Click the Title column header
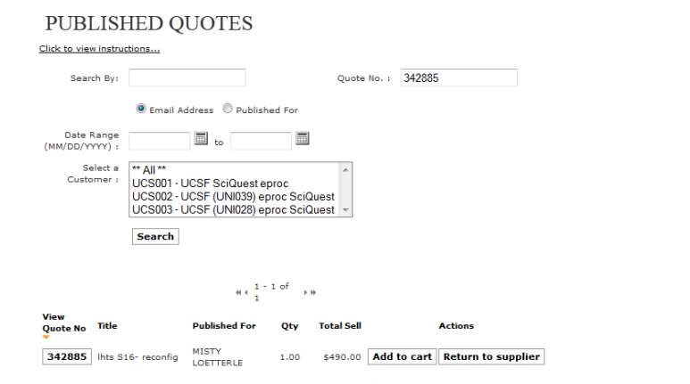The image size is (690, 384). [x=107, y=325]
